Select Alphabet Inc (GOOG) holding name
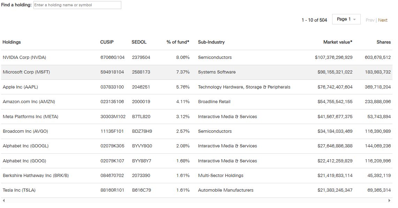 point(24,161)
